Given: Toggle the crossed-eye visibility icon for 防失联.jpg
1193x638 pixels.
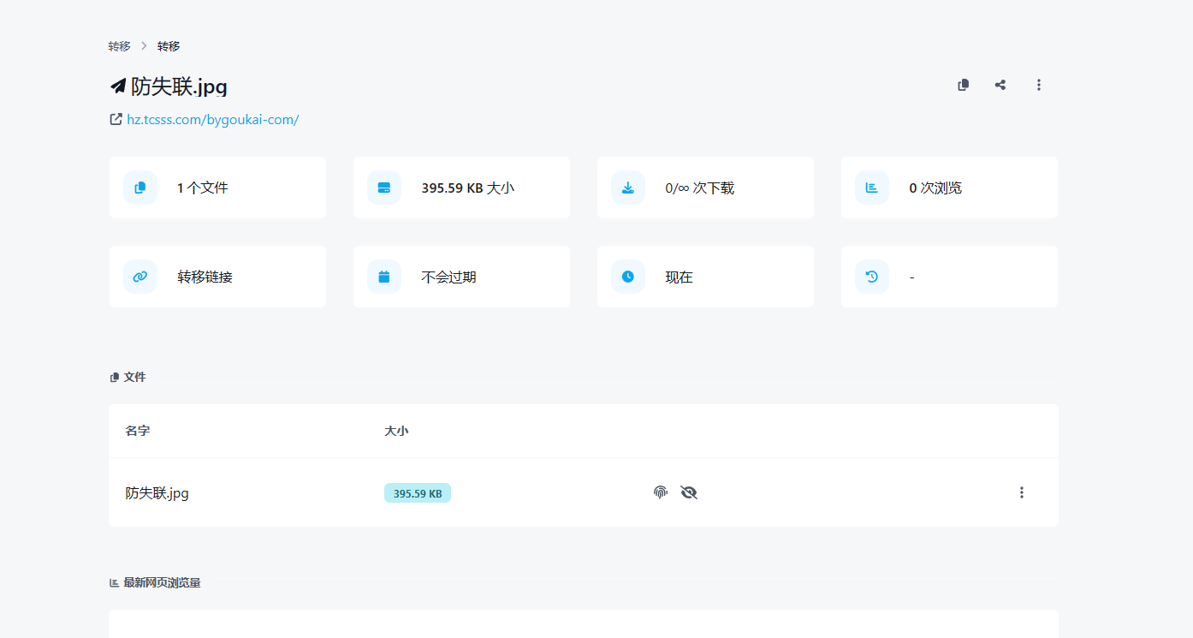Looking at the screenshot, I should (x=689, y=492).
